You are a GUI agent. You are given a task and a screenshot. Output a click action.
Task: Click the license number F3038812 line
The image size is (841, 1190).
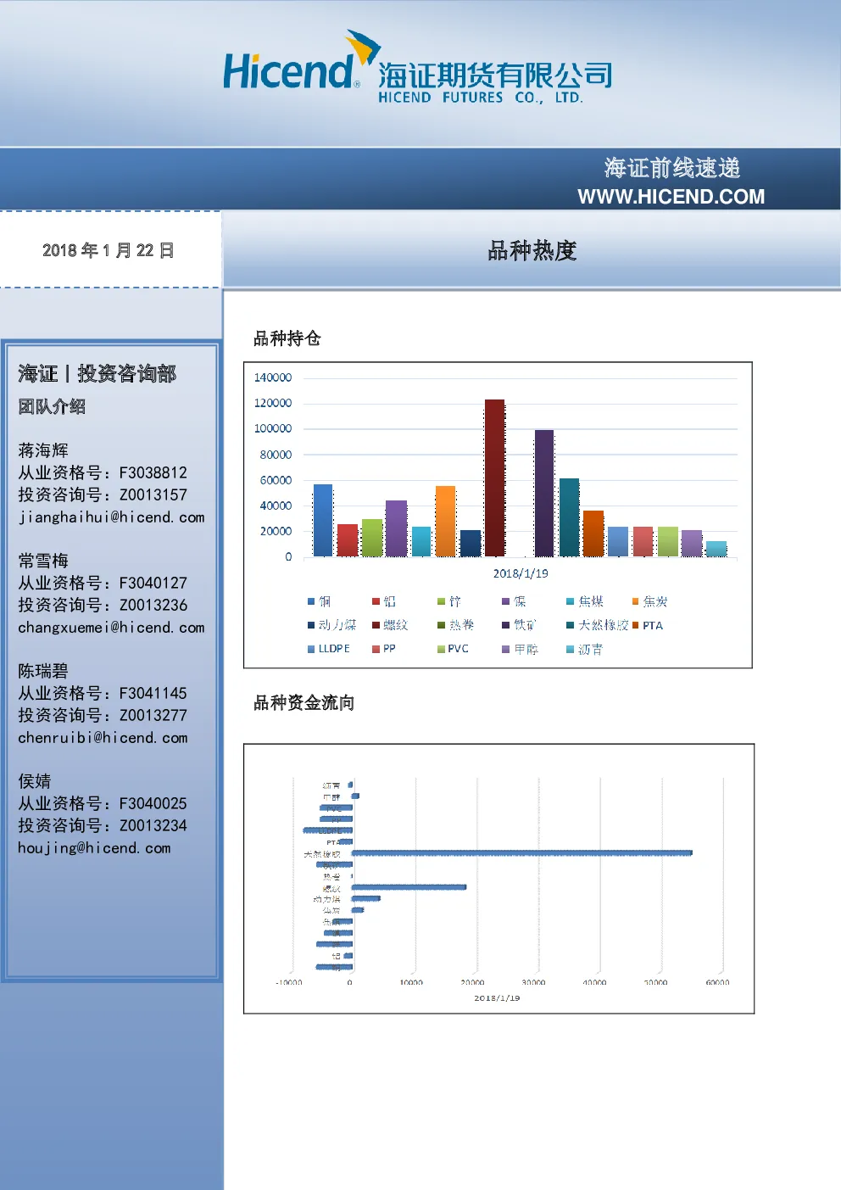pyautogui.click(x=103, y=472)
